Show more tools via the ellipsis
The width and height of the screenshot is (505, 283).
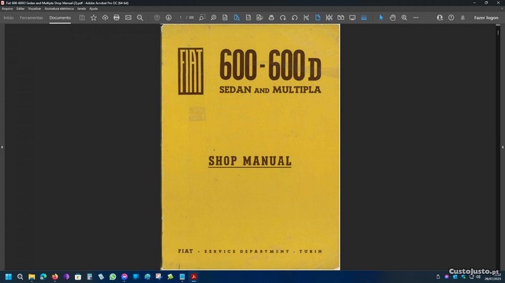coord(415,17)
